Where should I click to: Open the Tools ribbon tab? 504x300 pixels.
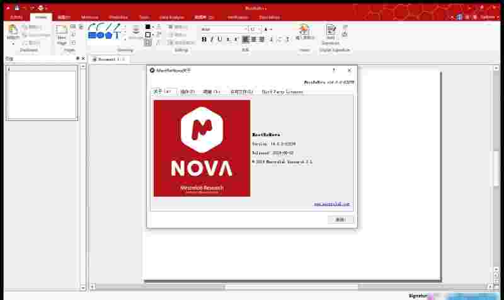click(x=144, y=18)
